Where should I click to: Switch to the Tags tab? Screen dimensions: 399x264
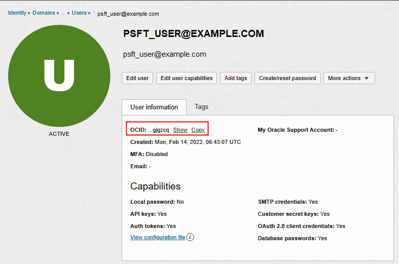[201, 106]
